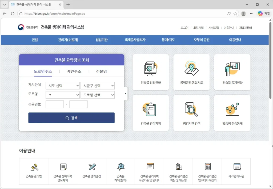Open the 건축물 관리계획 clipboard icon
The width and height of the screenshot is (273, 189).
[x=151, y=110]
